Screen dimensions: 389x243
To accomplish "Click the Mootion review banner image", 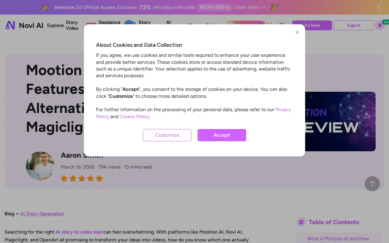I will 340,122.
